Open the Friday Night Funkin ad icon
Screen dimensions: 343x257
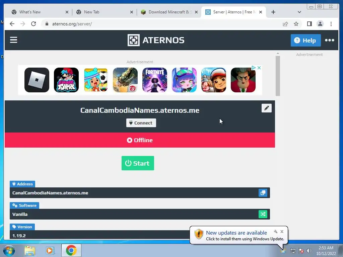(66, 80)
